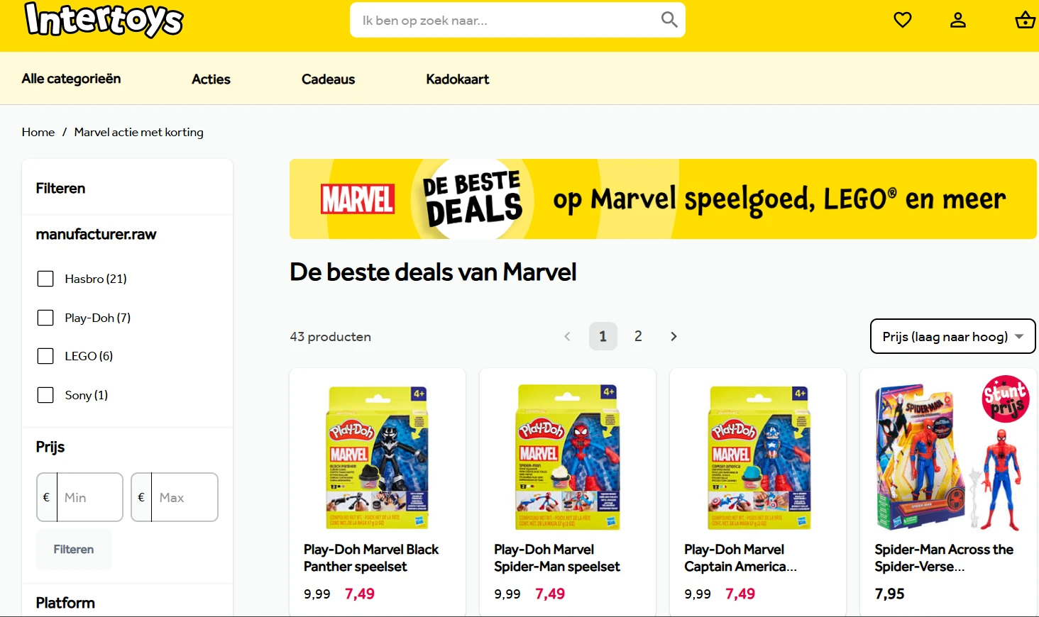Open the Prijs (laag naar hoog) sort dropdown
This screenshot has width=1039, height=617.
point(952,336)
